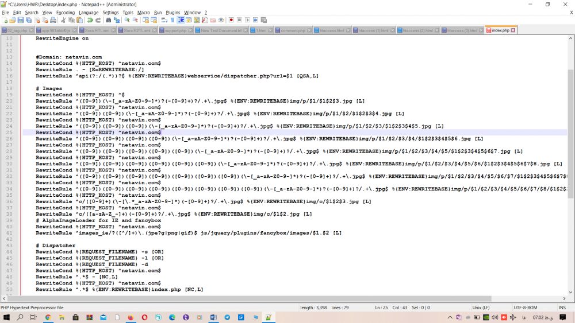Switch to the Sora RTL.xml tab
The width and height of the screenshot is (575, 323).
coord(97,30)
